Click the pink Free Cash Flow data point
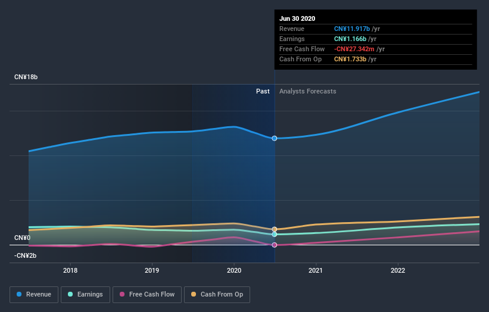This screenshot has width=489, height=312. [275, 245]
